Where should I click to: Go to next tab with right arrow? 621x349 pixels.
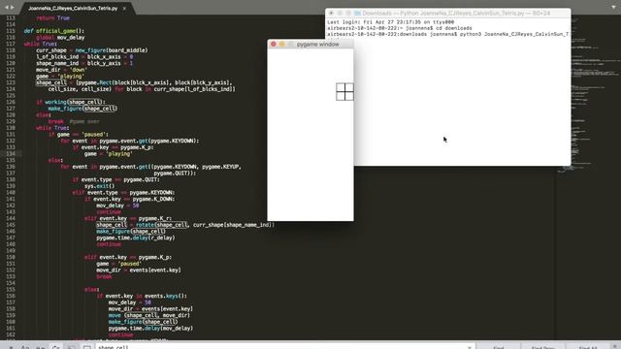coord(13,7)
